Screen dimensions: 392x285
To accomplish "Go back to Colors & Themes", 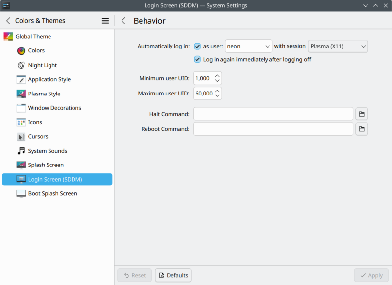I will 8,21.
